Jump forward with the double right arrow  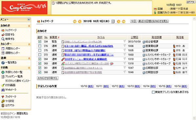[124, 22]
